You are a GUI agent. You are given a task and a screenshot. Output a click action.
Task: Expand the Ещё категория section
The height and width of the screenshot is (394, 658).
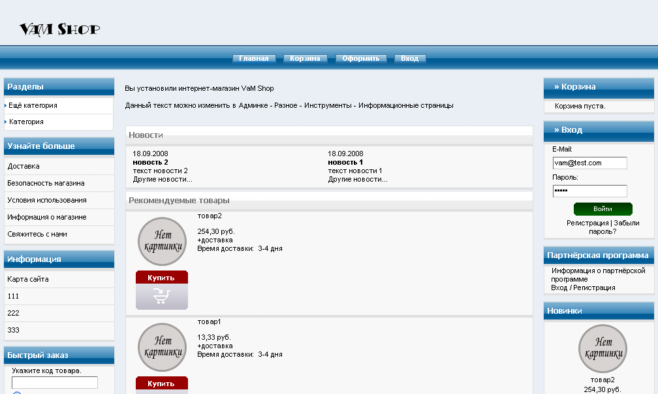pyautogui.click(x=33, y=105)
